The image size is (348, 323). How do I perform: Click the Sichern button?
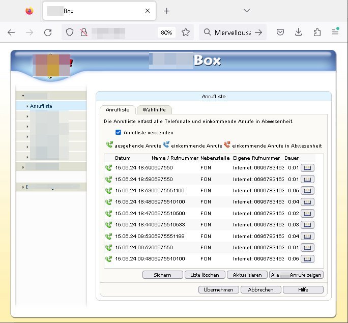pos(163,275)
